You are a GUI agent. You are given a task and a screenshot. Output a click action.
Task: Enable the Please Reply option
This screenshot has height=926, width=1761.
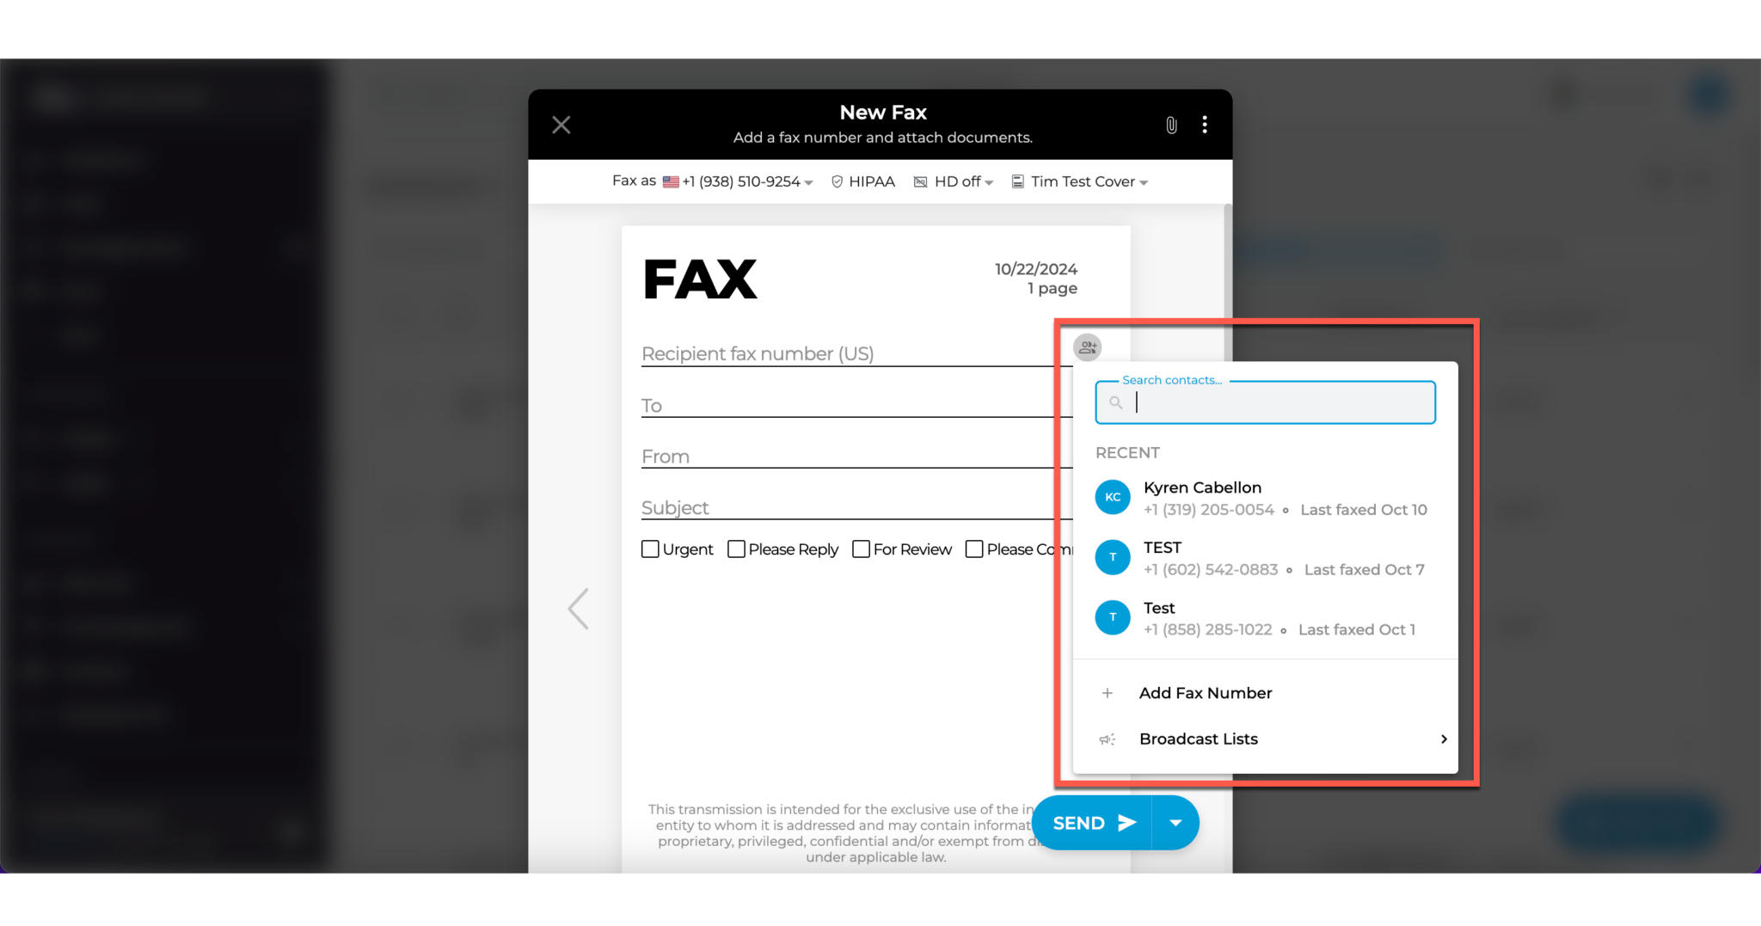click(x=736, y=549)
